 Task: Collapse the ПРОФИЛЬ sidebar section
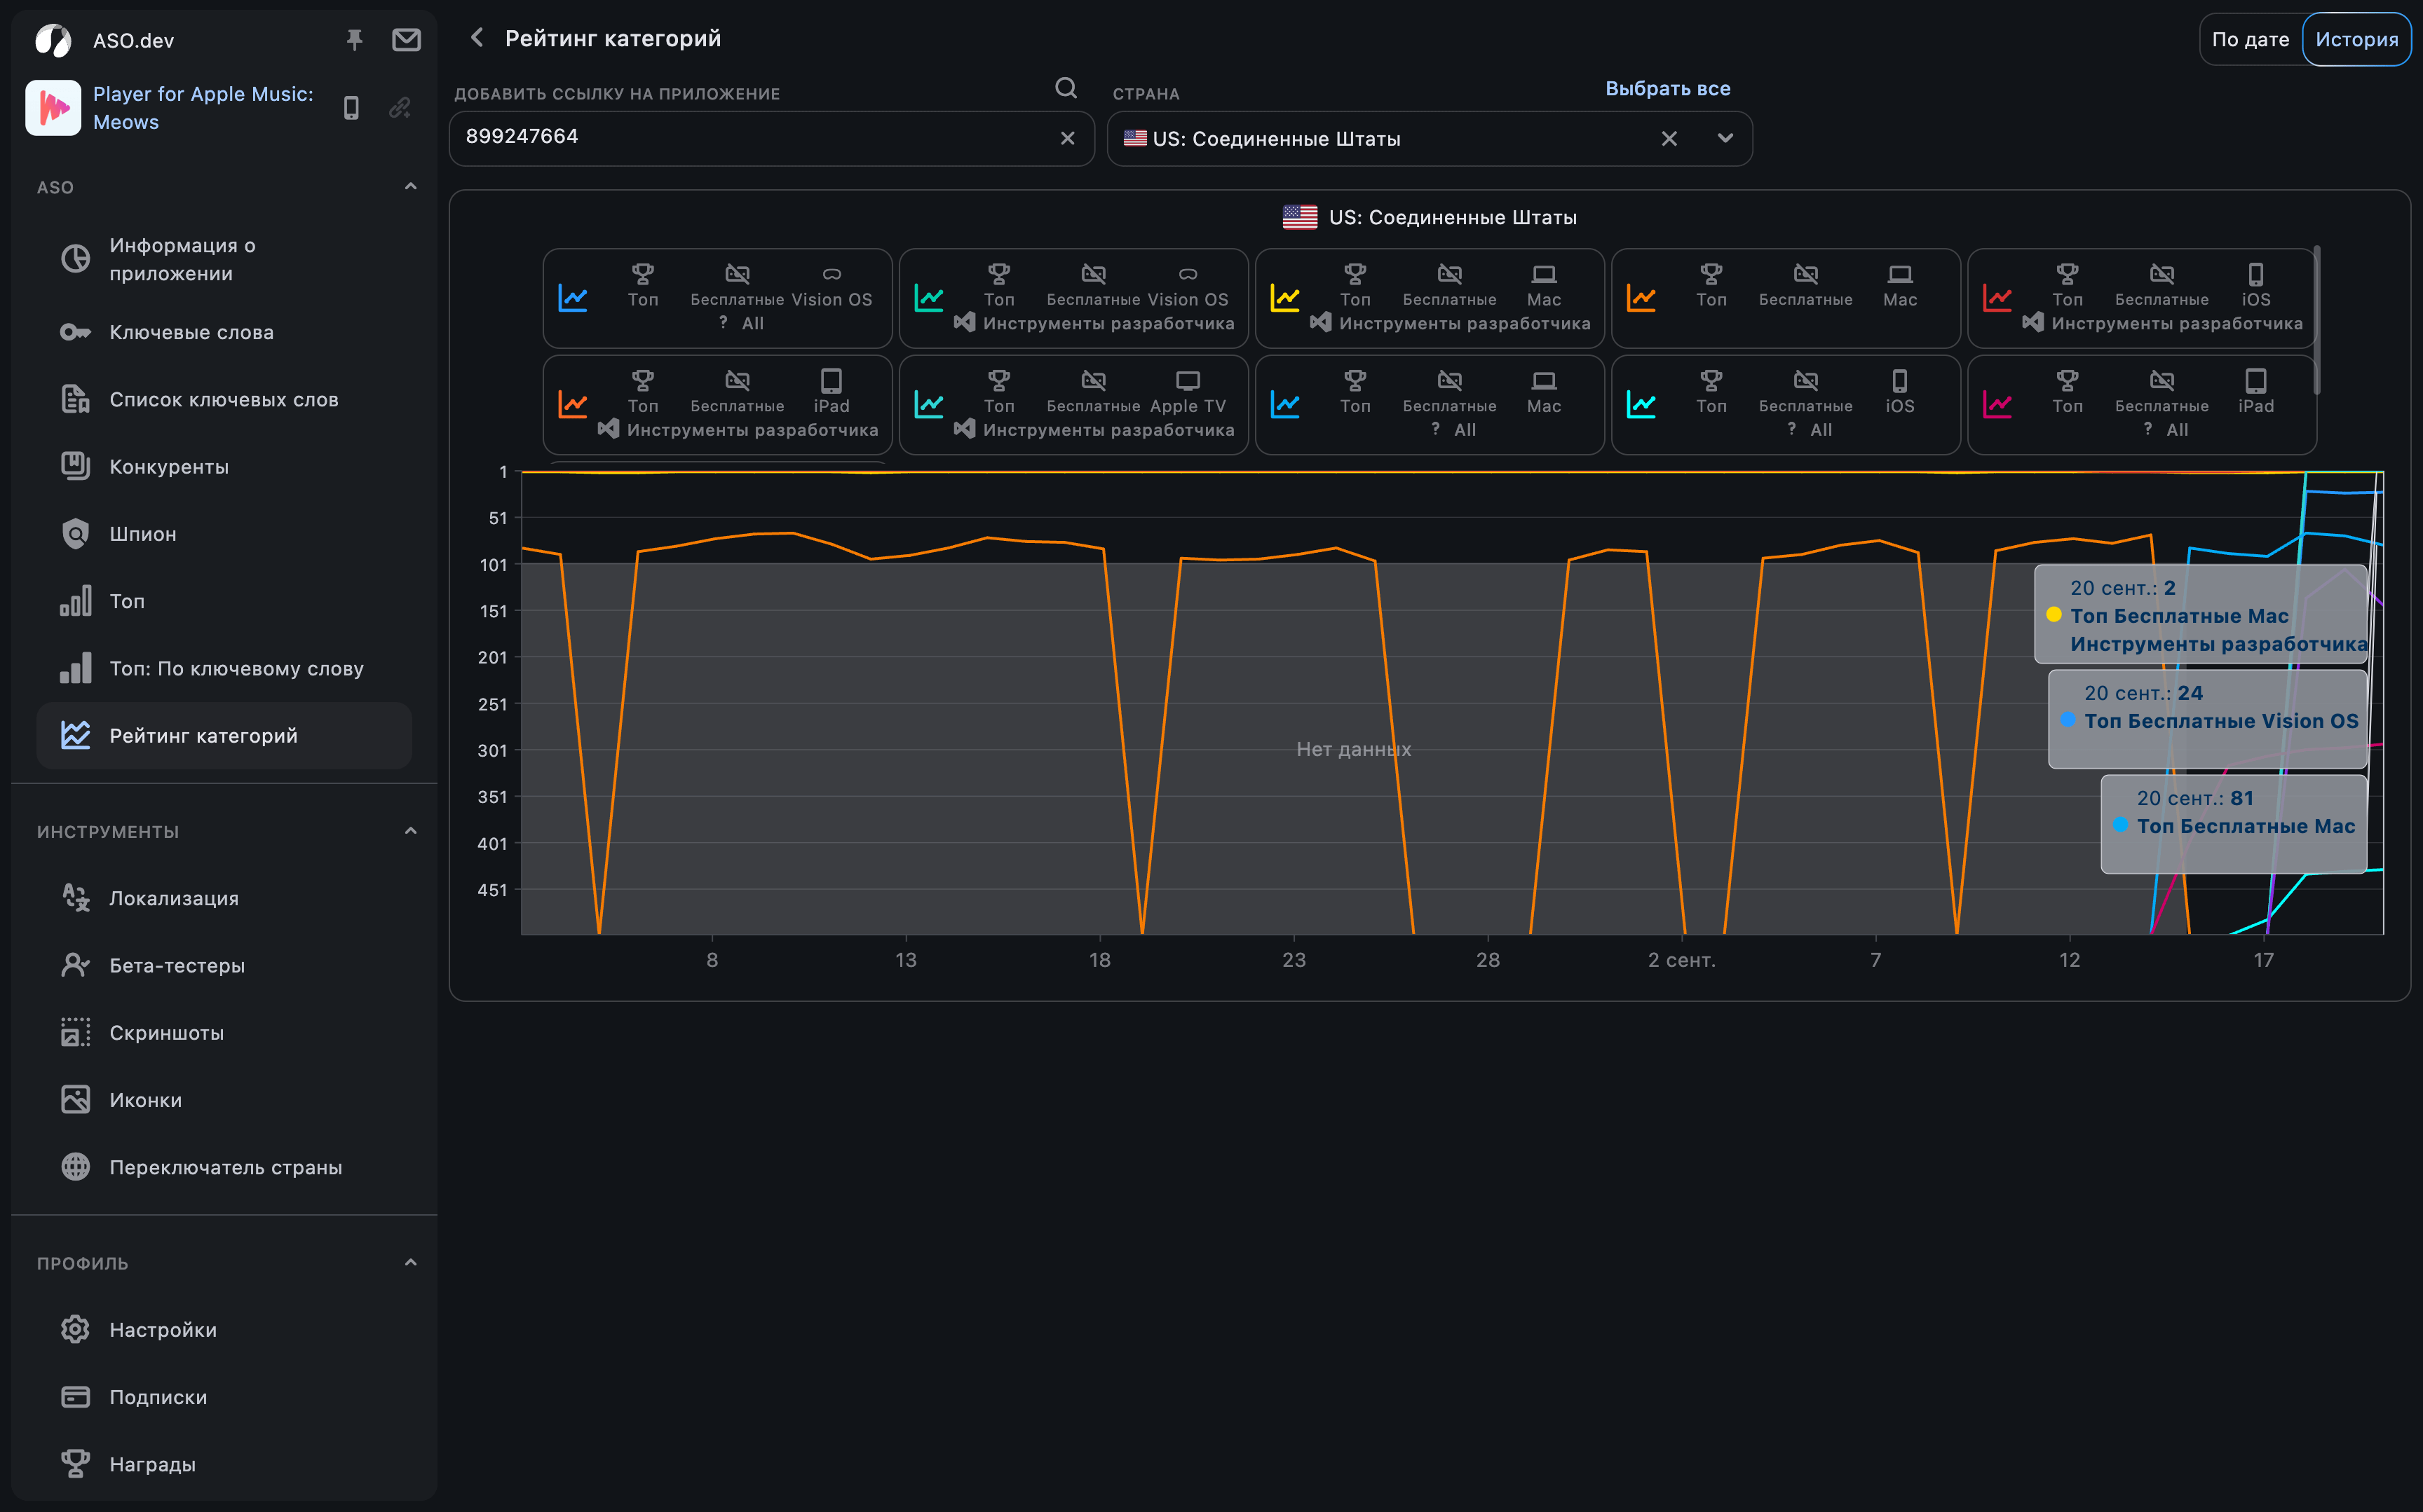(x=410, y=1262)
